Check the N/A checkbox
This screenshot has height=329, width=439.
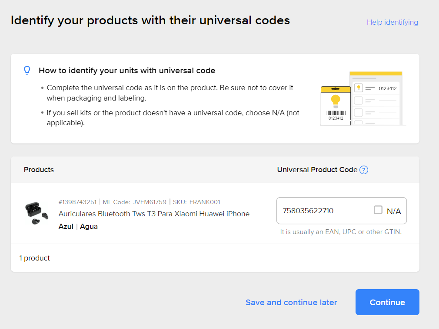tap(378, 210)
